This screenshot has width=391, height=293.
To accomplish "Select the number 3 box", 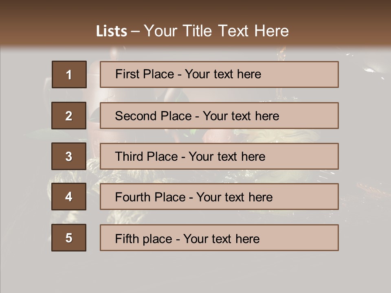I will [x=69, y=156].
